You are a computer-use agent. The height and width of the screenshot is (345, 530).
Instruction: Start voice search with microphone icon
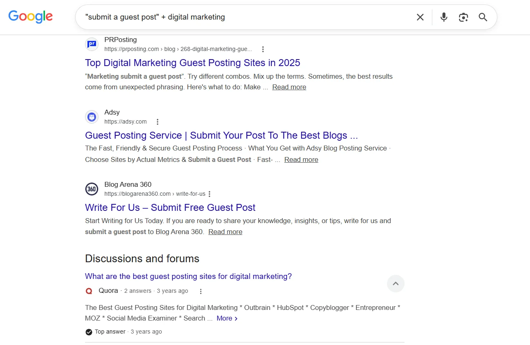coord(444,17)
